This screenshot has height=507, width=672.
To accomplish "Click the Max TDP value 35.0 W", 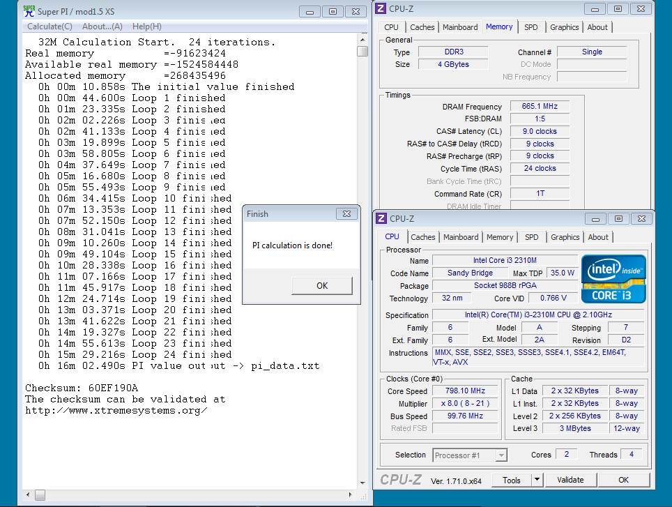I will (x=562, y=273).
